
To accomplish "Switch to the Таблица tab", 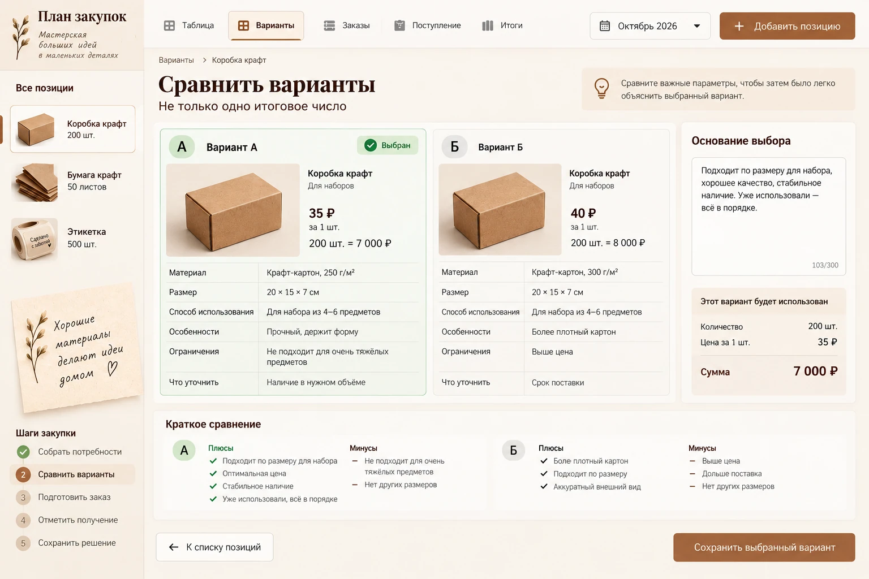I will tap(189, 25).
